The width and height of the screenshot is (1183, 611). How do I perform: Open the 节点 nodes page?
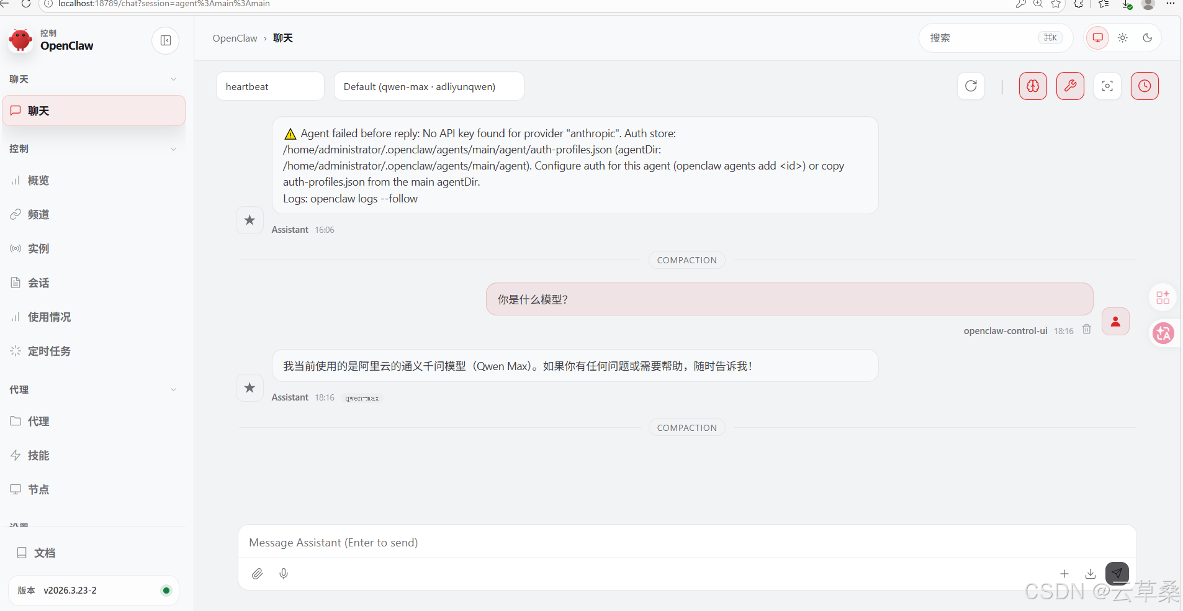point(94,490)
